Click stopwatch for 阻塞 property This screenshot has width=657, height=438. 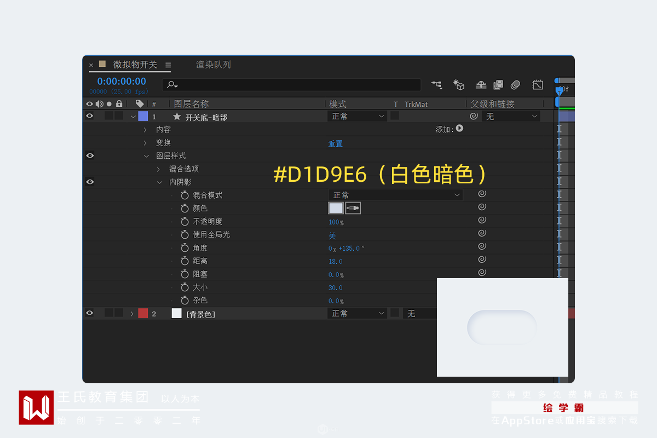(185, 274)
